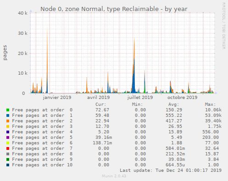The image size is (228, 181).
Task: Click 'Free pages at order 8' label
Action: pos(42,154)
